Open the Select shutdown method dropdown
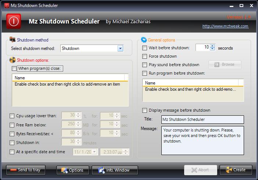The image size is (258, 180). point(120,48)
